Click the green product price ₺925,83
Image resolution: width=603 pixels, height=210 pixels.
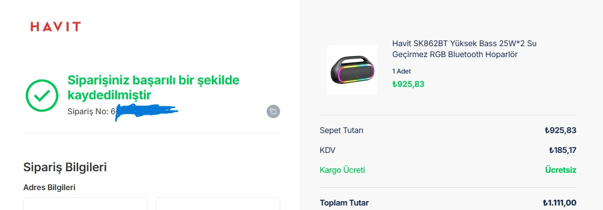click(408, 84)
